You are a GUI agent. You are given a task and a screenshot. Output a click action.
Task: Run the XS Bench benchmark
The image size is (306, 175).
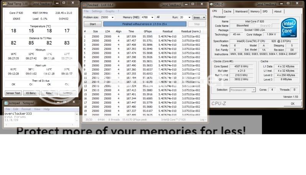[x=31, y=93]
